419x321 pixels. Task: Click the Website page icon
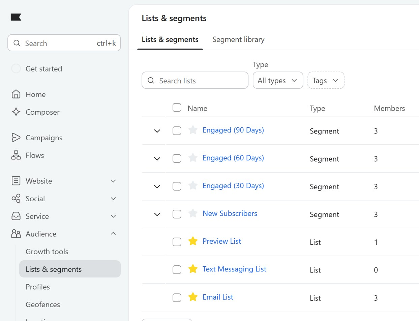pyautogui.click(x=16, y=181)
